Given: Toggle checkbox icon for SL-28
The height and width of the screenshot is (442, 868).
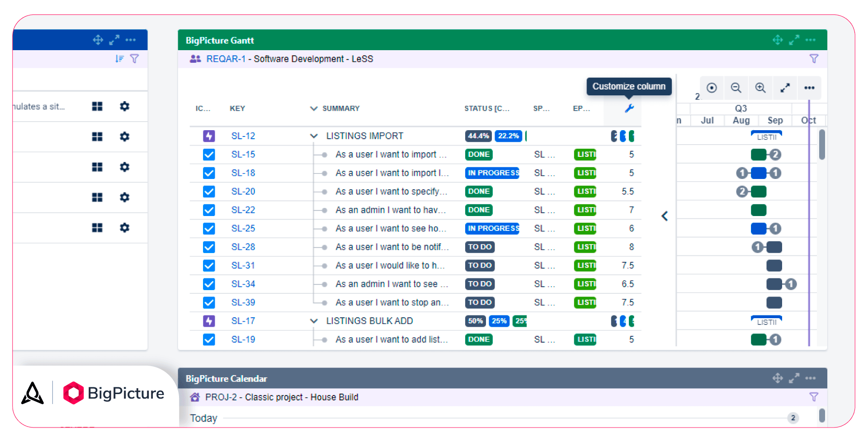Looking at the screenshot, I should pos(209,247).
